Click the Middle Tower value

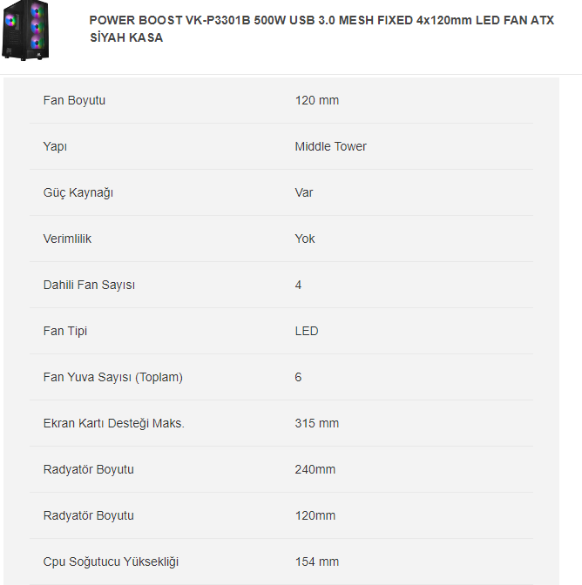(330, 146)
